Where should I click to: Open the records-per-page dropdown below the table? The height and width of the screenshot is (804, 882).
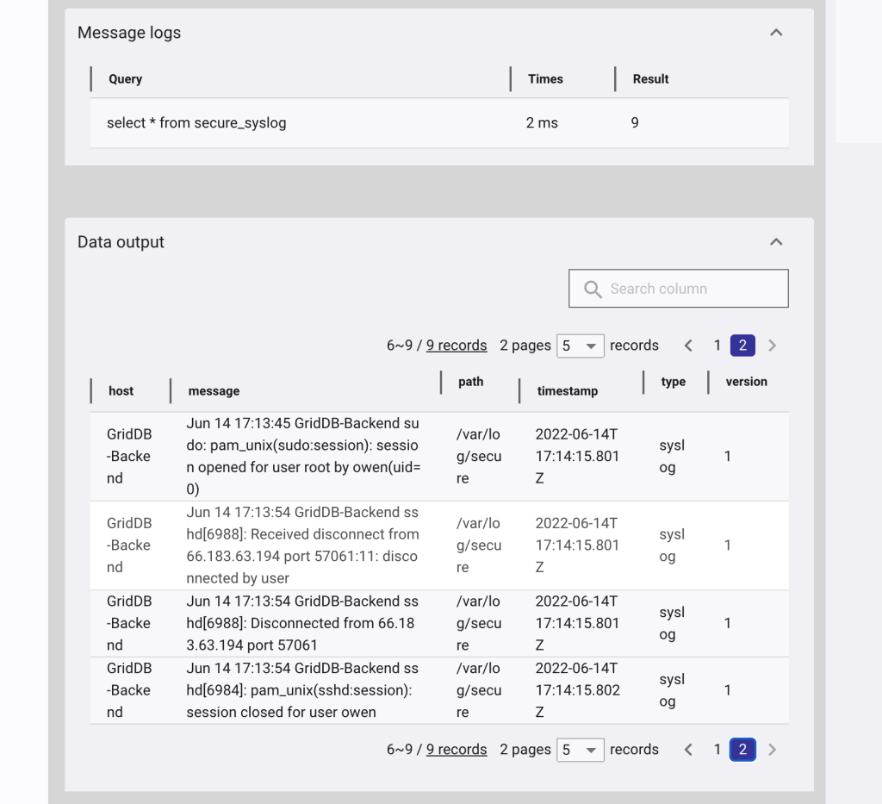pyautogui.click(x=580, y=750)
